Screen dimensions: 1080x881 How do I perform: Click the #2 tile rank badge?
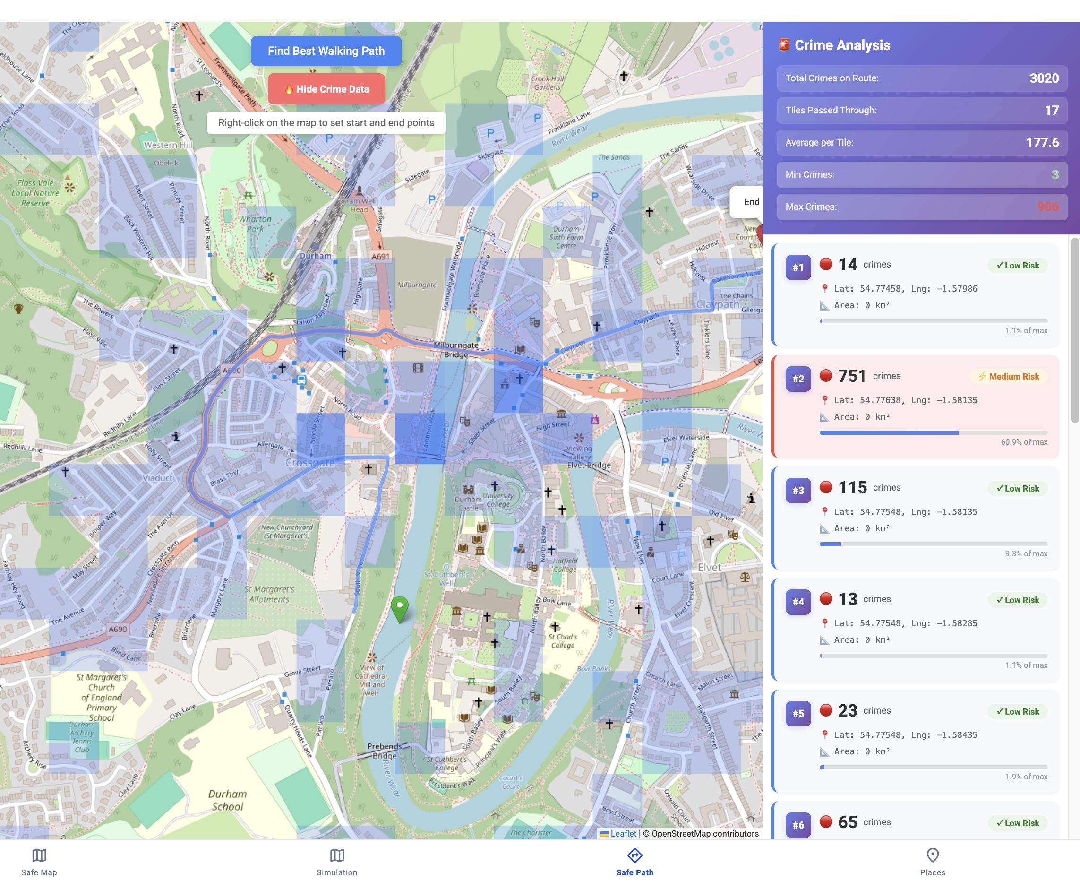[x=798, y=379]
